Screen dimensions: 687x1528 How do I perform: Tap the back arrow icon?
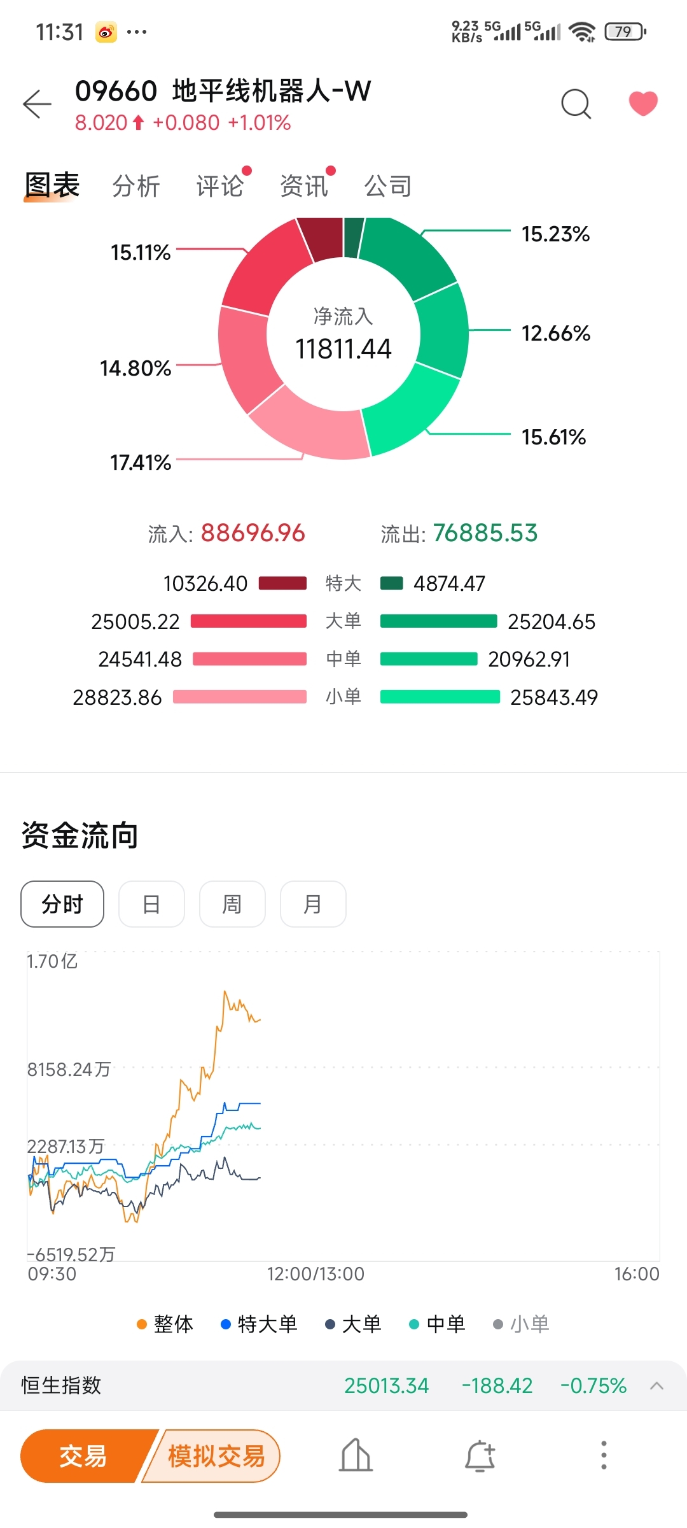[x=37, y=104]
